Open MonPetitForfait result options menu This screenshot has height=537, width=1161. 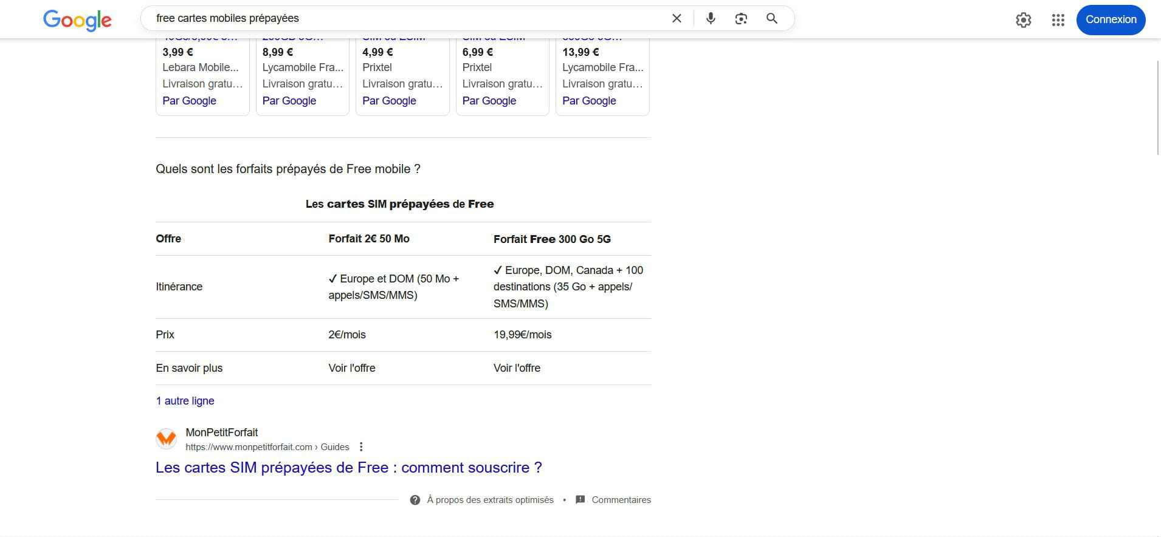coord(361,447)
